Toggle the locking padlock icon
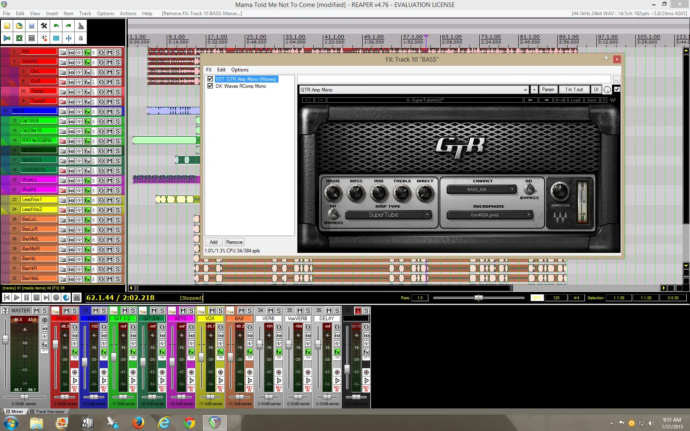The image size is (690, 431). point(81,38)
